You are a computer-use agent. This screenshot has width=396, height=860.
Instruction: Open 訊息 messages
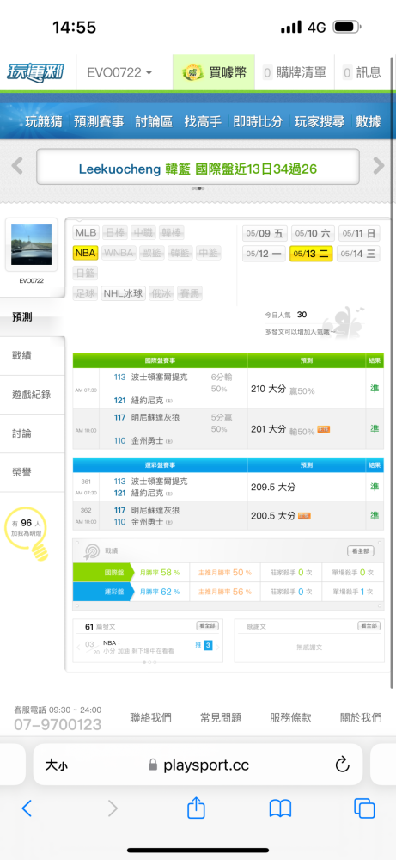tap(362, 72)
